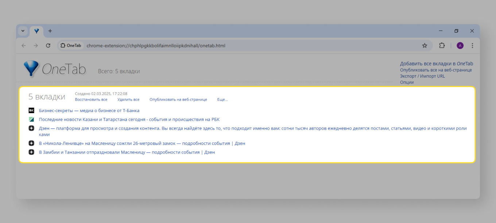This screenshot has height=223, width=496.
Task: Expand the Еще... options menu
Action: coord(222,100)
